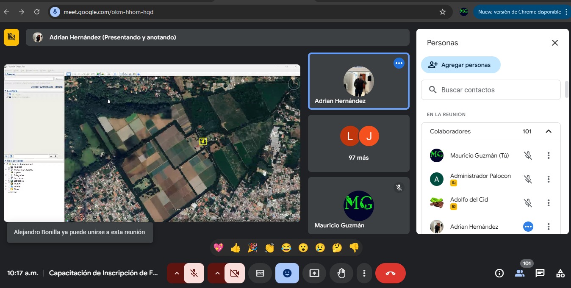
Task: Click Agregar personas button
Action: [x=460, y=65]
